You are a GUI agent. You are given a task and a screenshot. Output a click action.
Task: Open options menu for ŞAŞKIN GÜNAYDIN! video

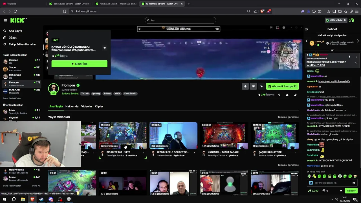click(x=296, y=153)
